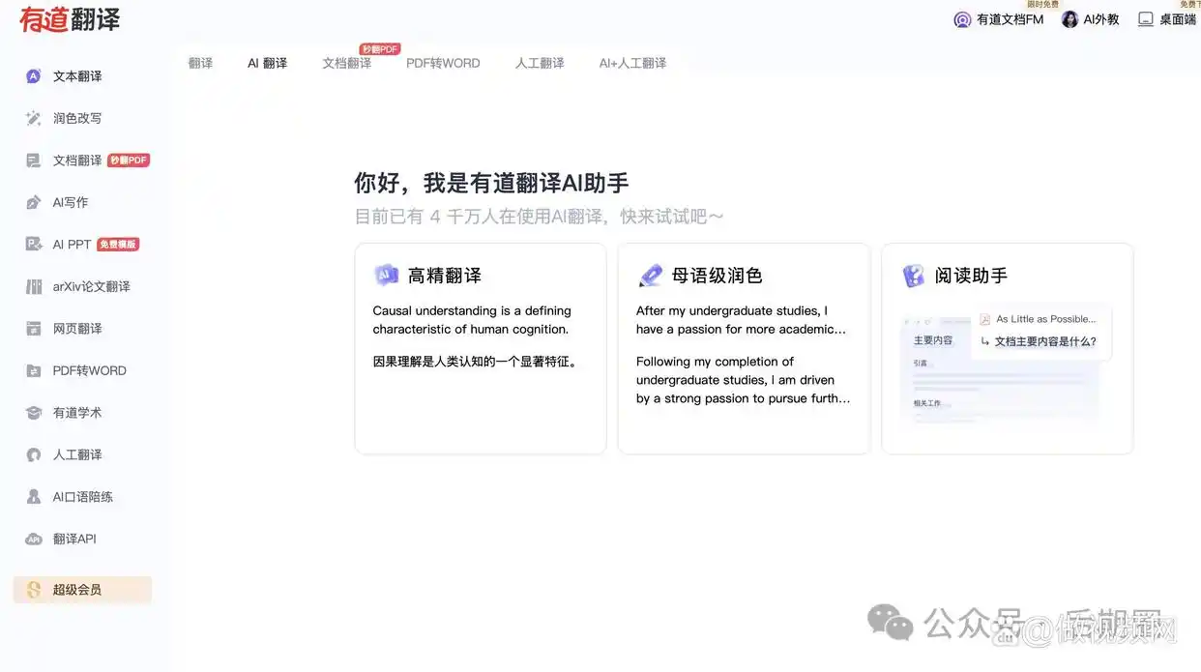
Task: Switch to the AI 翻译 tab
Action: [x=267, y=62]
